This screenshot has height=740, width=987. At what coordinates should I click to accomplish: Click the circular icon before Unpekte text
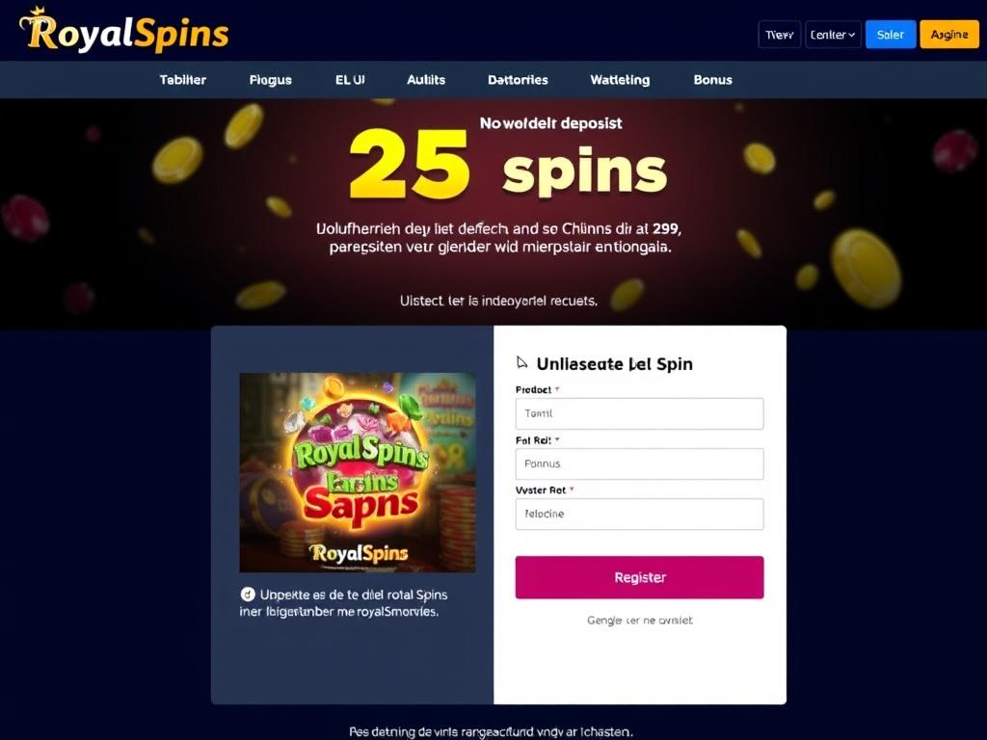[x=248, y=594]
